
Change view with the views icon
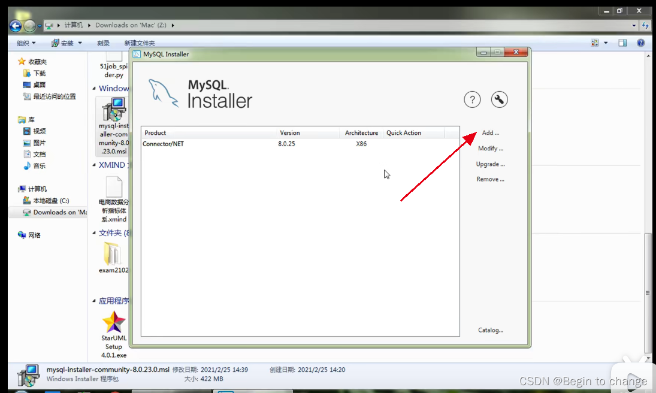[x=594, y=43]
